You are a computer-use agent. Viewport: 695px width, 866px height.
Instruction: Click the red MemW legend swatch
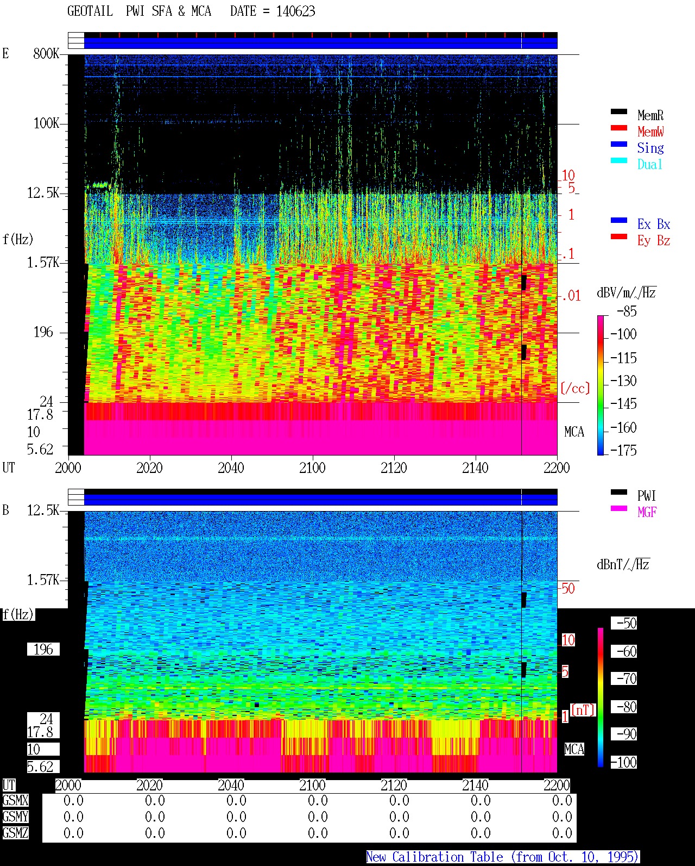(619, 128)
